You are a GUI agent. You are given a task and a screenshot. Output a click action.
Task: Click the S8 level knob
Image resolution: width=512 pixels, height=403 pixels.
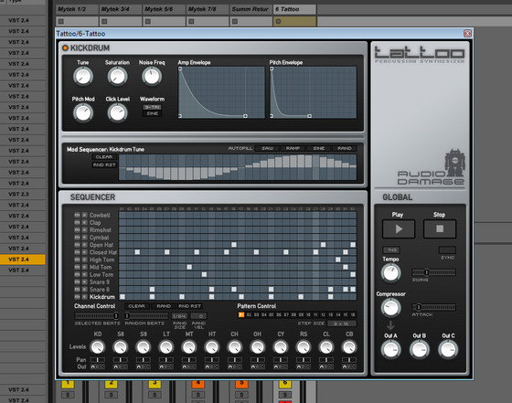click(x=120, y=347)
